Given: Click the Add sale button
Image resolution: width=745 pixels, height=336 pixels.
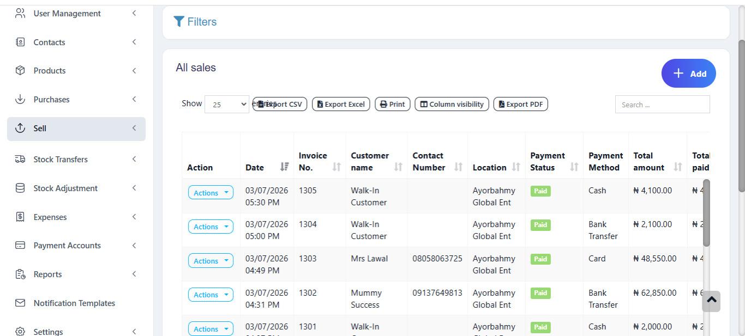Looking at the screenshot, I should tap(689, 74).
